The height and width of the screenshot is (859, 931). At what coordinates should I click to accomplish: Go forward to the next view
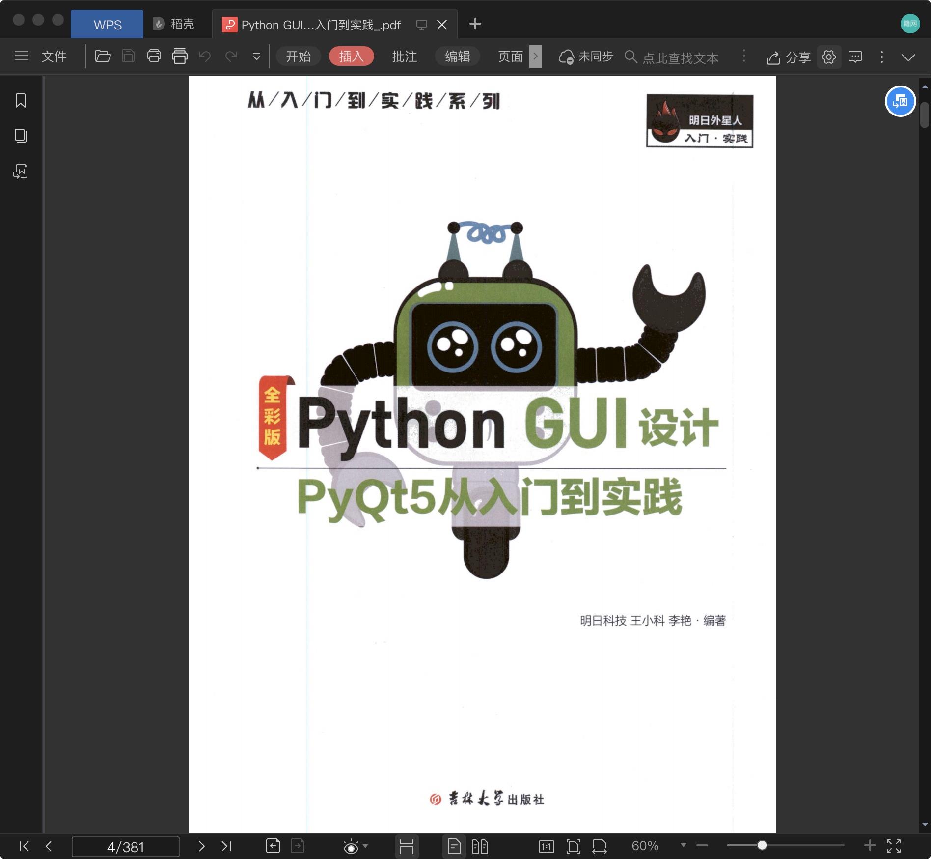pos(298,846)
